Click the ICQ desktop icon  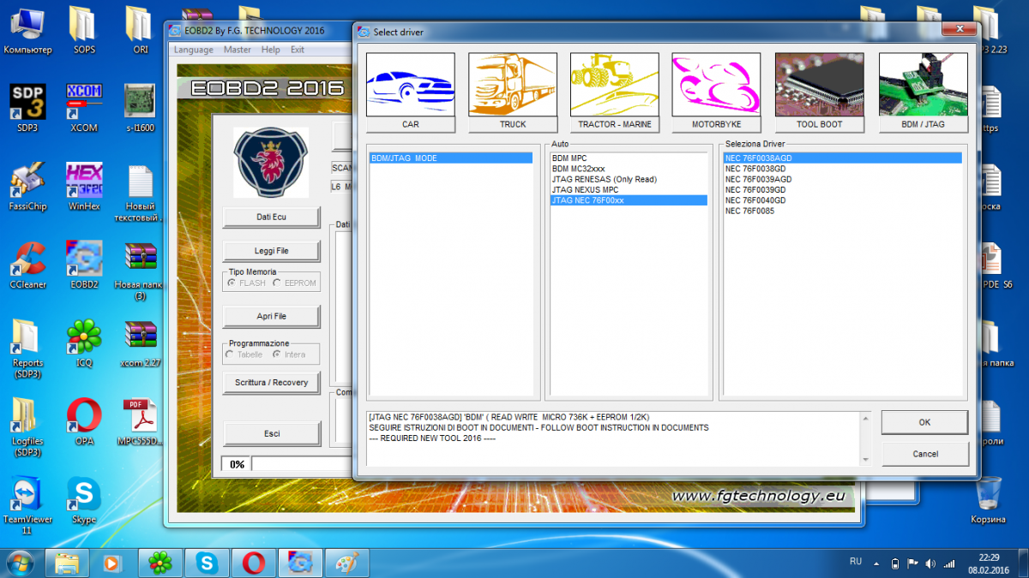(x=84, y=343)
